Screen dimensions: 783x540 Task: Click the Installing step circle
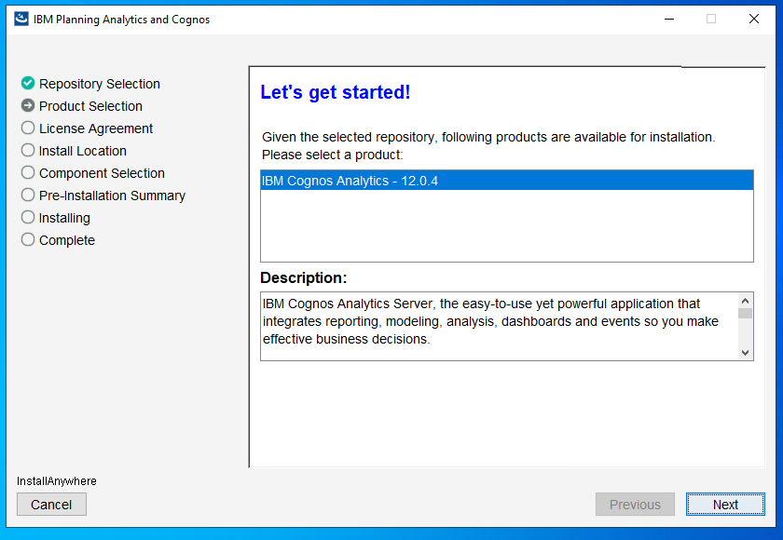(x=28, y=217)
